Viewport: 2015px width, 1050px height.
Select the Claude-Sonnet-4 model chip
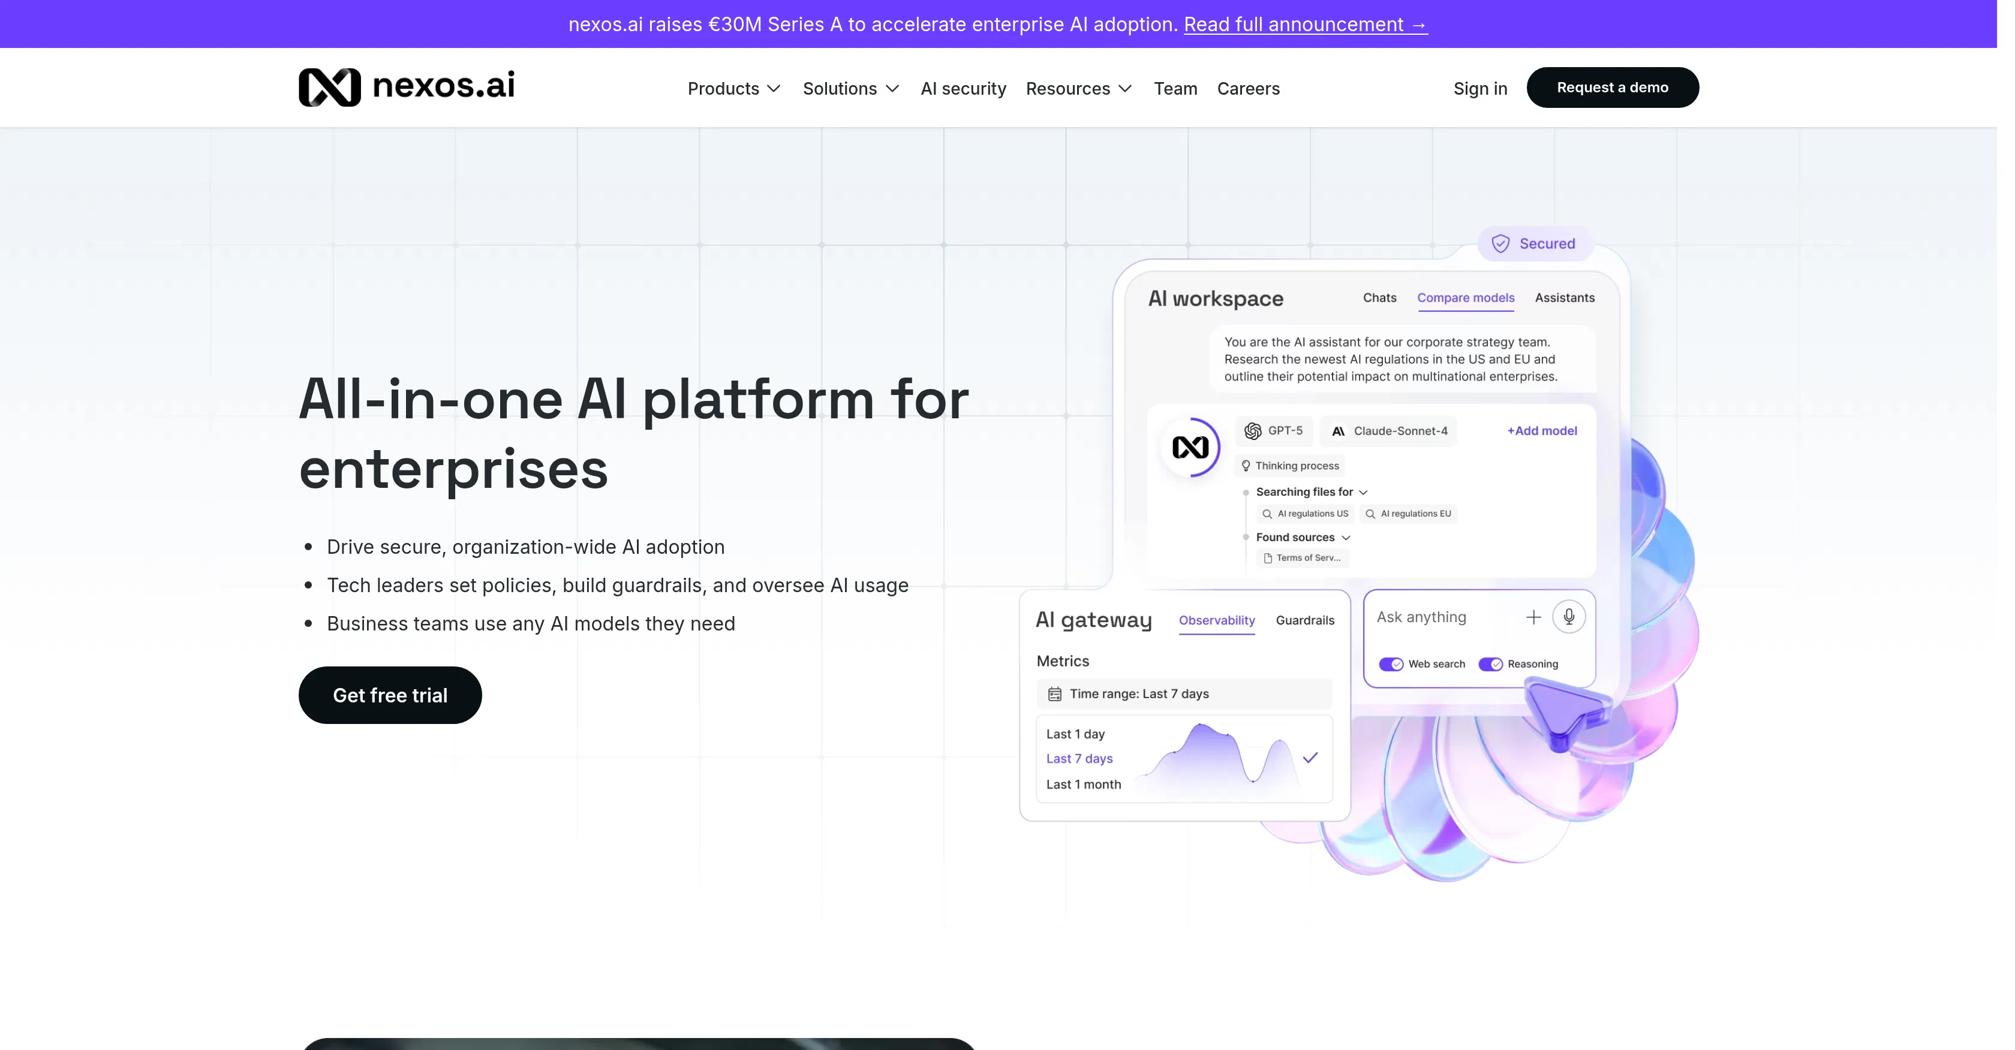1388,431
